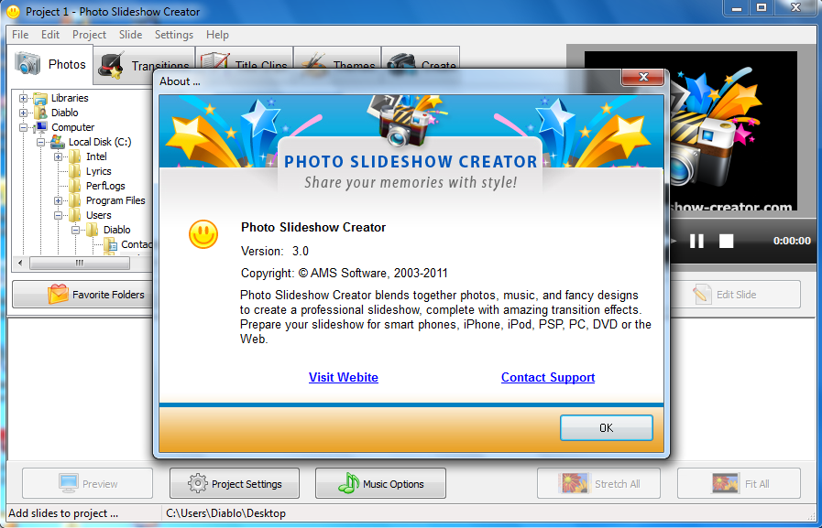Switch to the Photos tab
This screenshot has width=822, height=528.
[x=50, y=64]
